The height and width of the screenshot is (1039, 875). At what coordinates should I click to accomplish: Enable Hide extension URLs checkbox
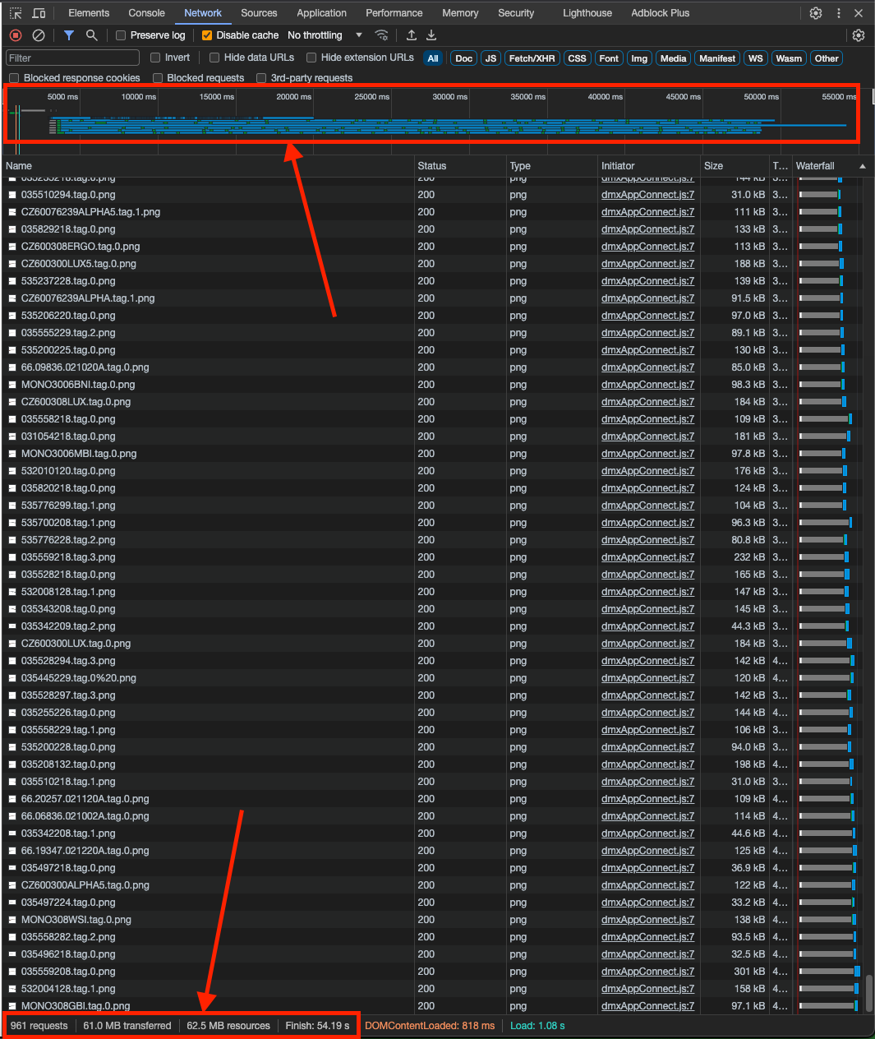coord(311,58)
